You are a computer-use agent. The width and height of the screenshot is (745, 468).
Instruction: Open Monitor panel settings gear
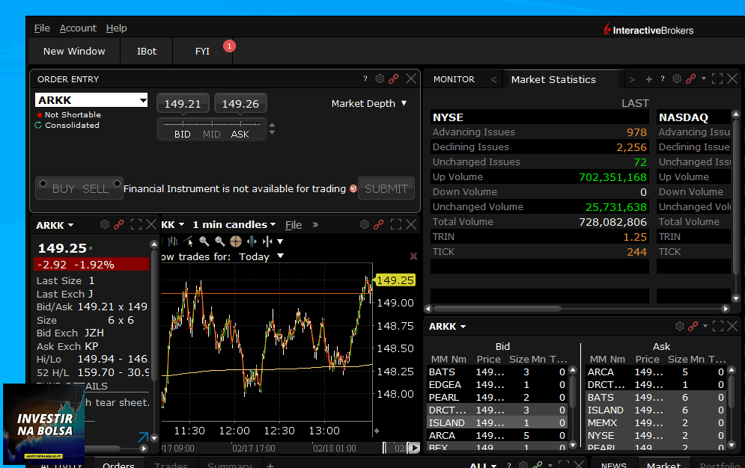(677, 78)
